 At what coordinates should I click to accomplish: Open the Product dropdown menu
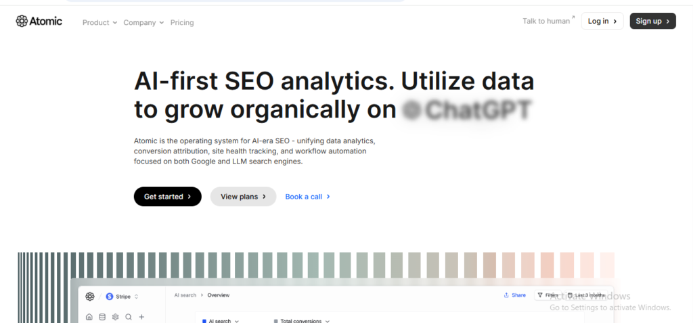(x=99, y=22)
